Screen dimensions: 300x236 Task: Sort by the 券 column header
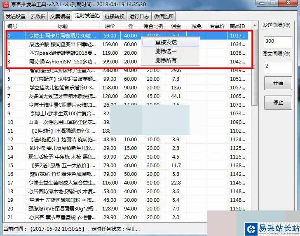[x=131, y=26]
